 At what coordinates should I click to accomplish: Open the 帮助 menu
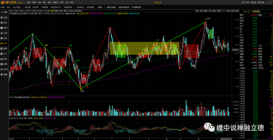(x=72, y=3)
